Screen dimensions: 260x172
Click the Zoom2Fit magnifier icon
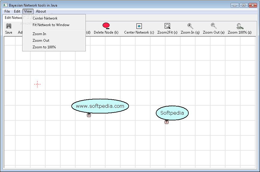pos(167,26)
